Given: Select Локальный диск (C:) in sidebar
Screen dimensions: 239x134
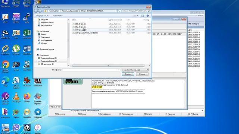Looking at the screenshot, I should click(49, 58).
